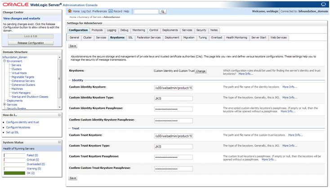Click Summary of Servers breadcrumb
This screenshot has width=330, height=188.
click(90, 17)
